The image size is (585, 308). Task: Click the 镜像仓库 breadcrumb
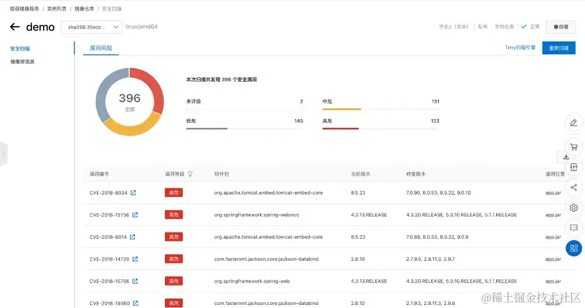click(x=84, y=9)
